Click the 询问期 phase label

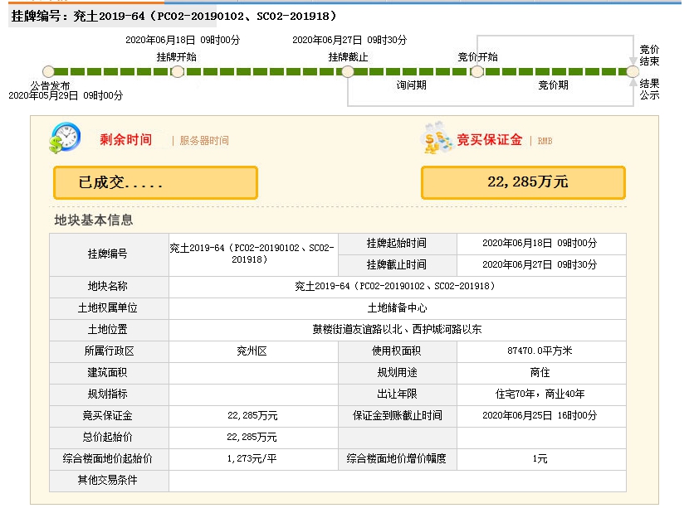pyautogui.click(x=411, y=85)
